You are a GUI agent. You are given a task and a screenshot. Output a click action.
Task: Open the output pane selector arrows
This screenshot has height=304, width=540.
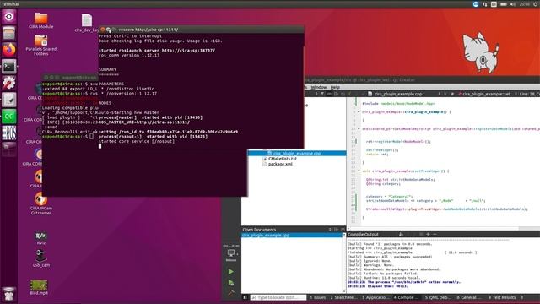click(522, 297)
